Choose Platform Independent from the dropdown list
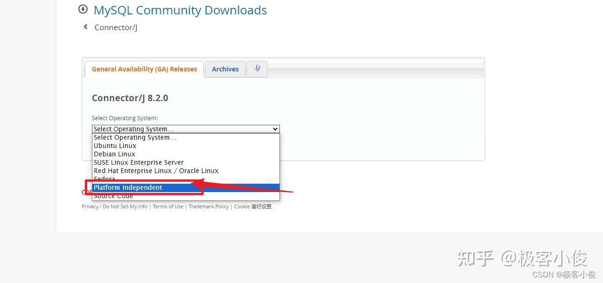This screenshot has height=283, width=603. pyautogui.click(x=128, y=187)
